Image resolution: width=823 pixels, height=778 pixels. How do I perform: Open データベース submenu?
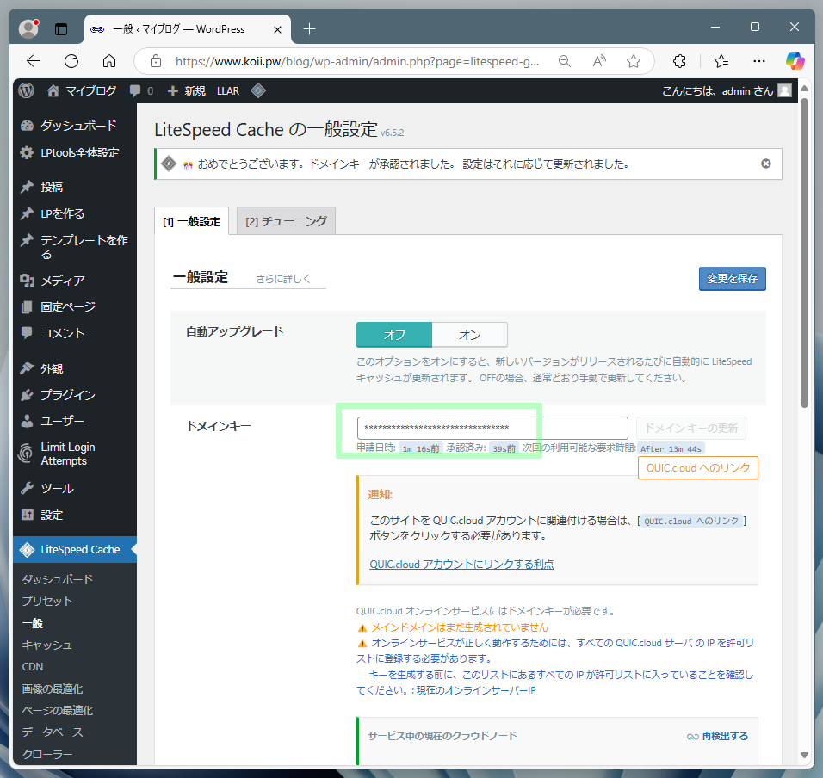pyautogui.click(x=53, y=732)
